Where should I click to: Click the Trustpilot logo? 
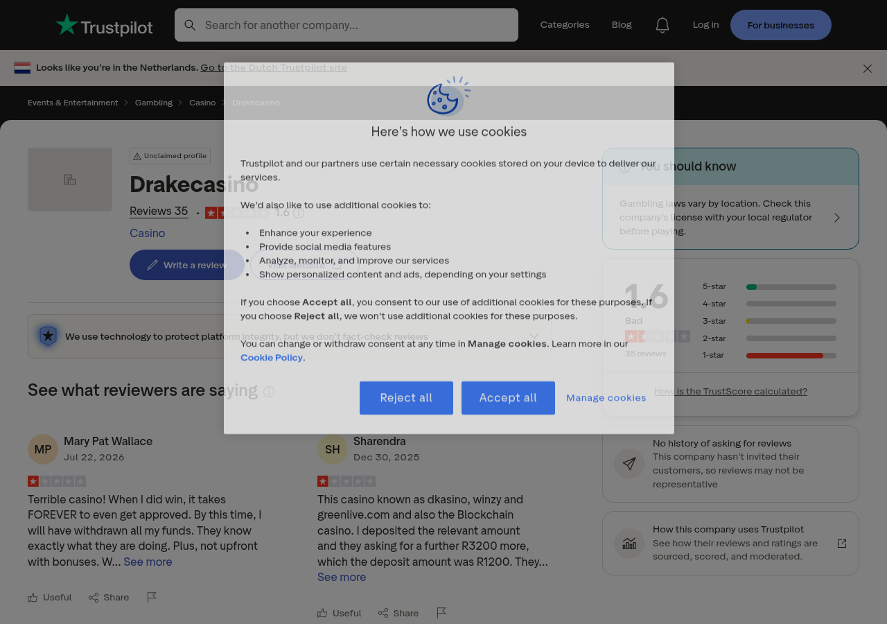click(104, 25)
